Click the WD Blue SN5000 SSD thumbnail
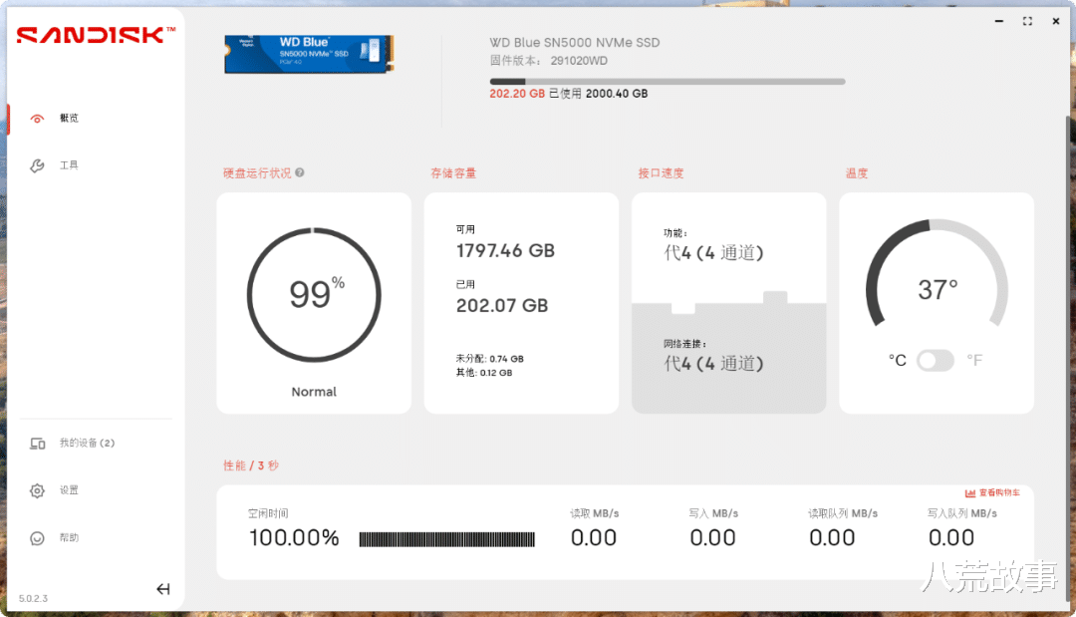The width and height of the screenshot is (1076, 617). tap(310, 54)
